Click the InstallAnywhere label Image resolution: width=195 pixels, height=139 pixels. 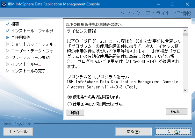point(18,124)
